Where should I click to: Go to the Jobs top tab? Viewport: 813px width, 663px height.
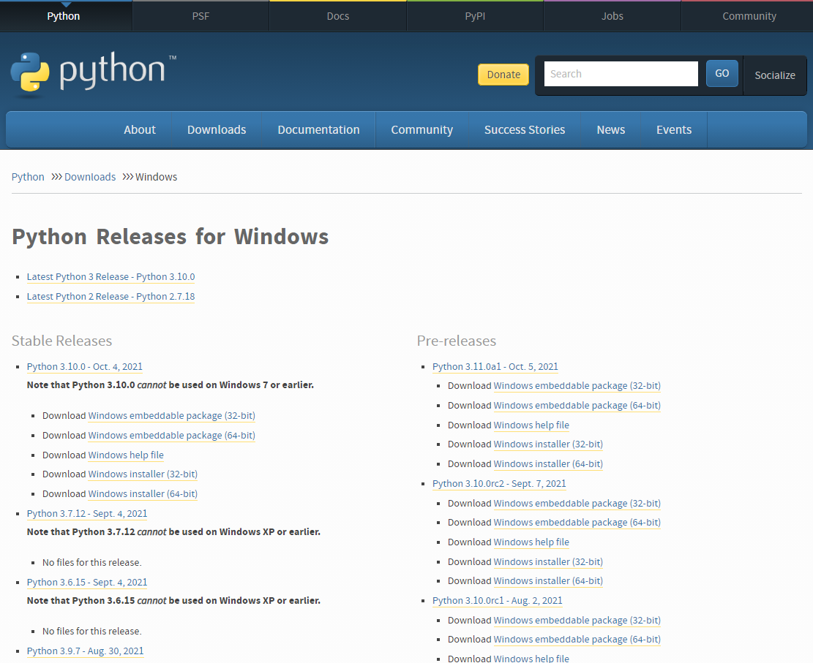point(612,16)
